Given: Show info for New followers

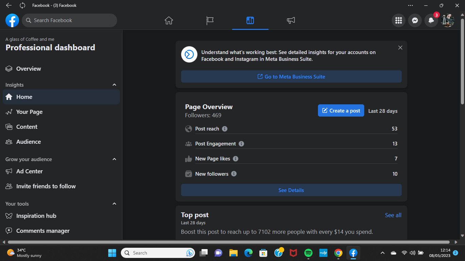Looking at the screenshot, I should click(x=234, y=174).
